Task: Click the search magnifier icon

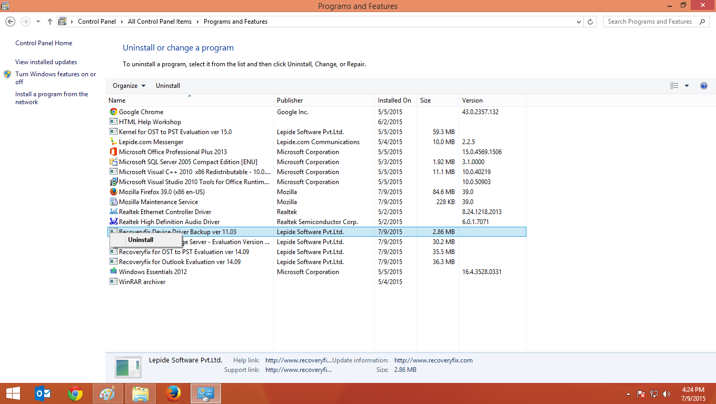Action: 702,22
